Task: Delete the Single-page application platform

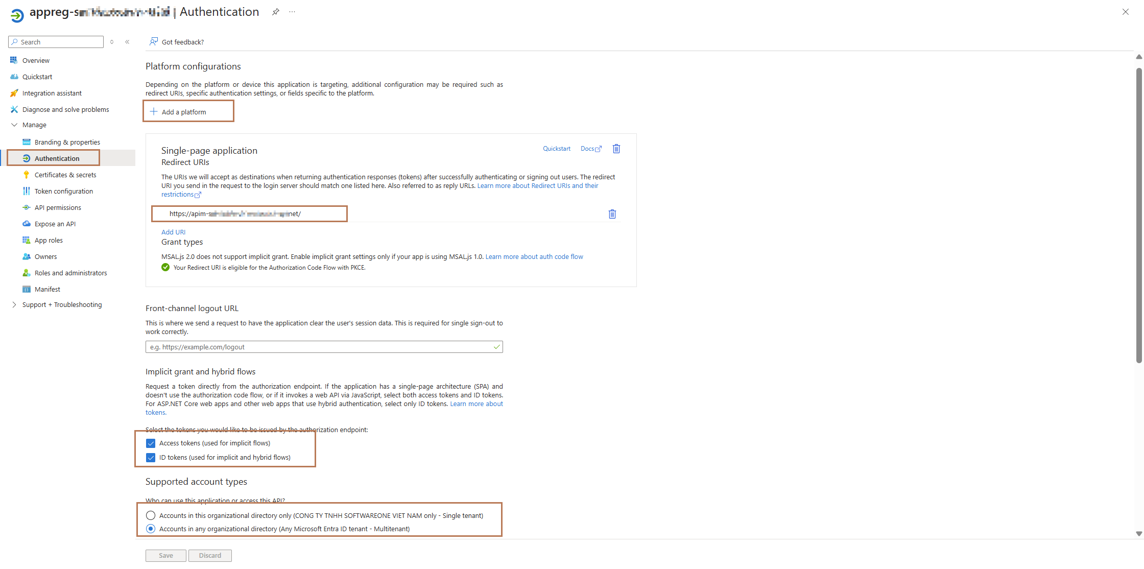Action: click(x=616, y=149)
